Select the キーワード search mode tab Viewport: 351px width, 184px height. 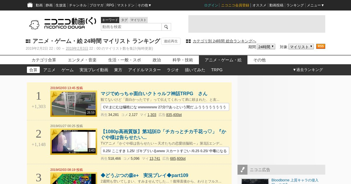click(x=110, y=20)
